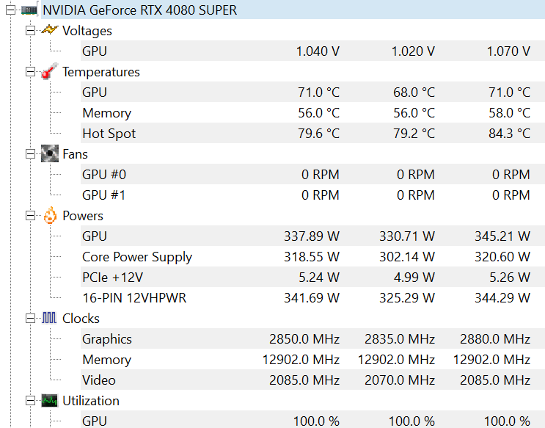Select the PCIe +12V row
This screenshot has height=428, width=545.
pyautogui.click(x=312, y=277)
